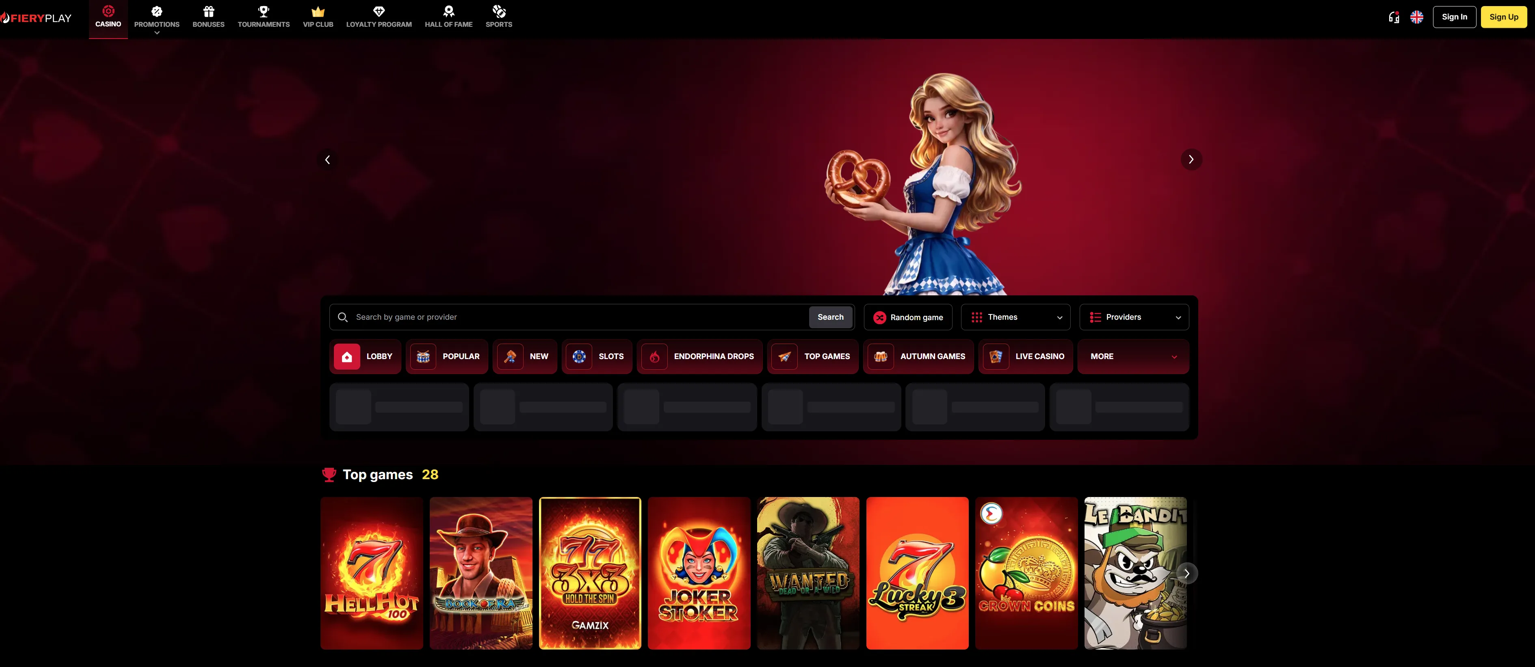Click the FieryPlay logo

click(36, 18)
